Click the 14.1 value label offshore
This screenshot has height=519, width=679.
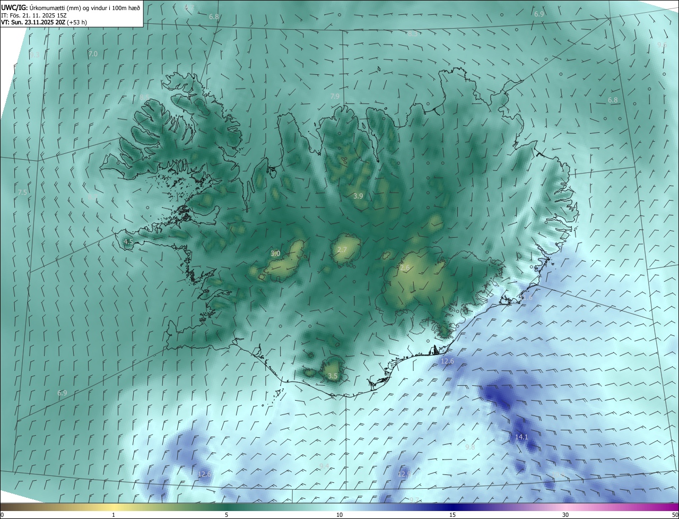coord(521,437)
